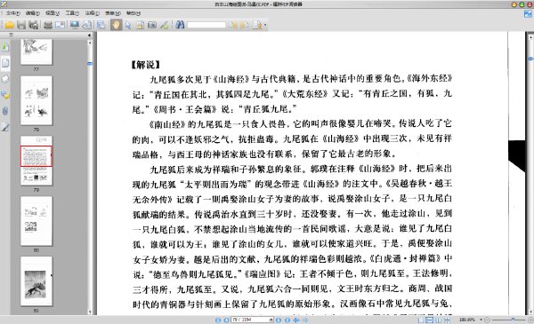This screenshot has height=324, width=534.
Task: Open the 文件 (File) menu
Action: tap(13, 13)
